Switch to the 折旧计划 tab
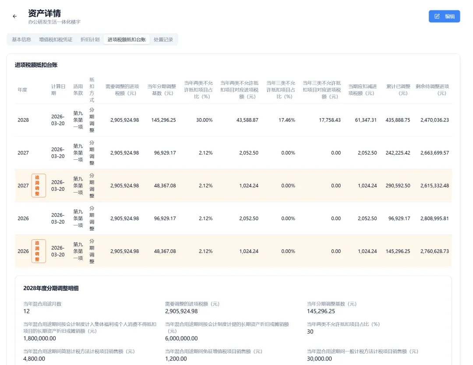This screenshot has height=365, width=473. 90,39
